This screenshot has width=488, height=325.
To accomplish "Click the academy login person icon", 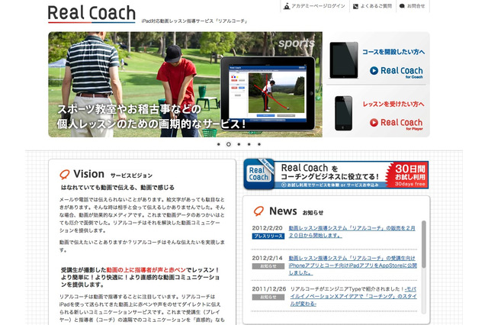I will pyautogui.click(x=285, y=6).
